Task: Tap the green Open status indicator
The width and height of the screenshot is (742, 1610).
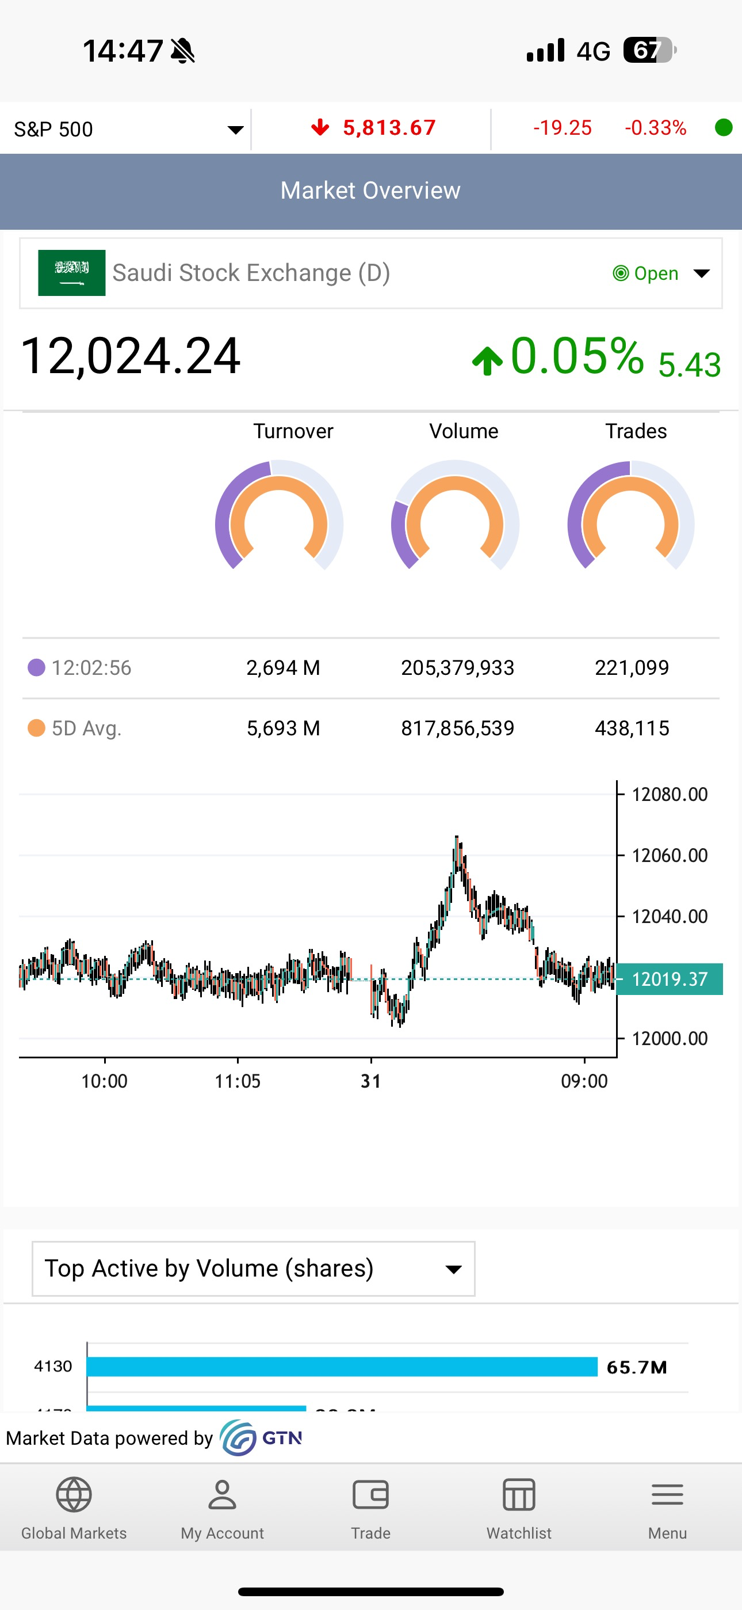Action: click(646, 273)
